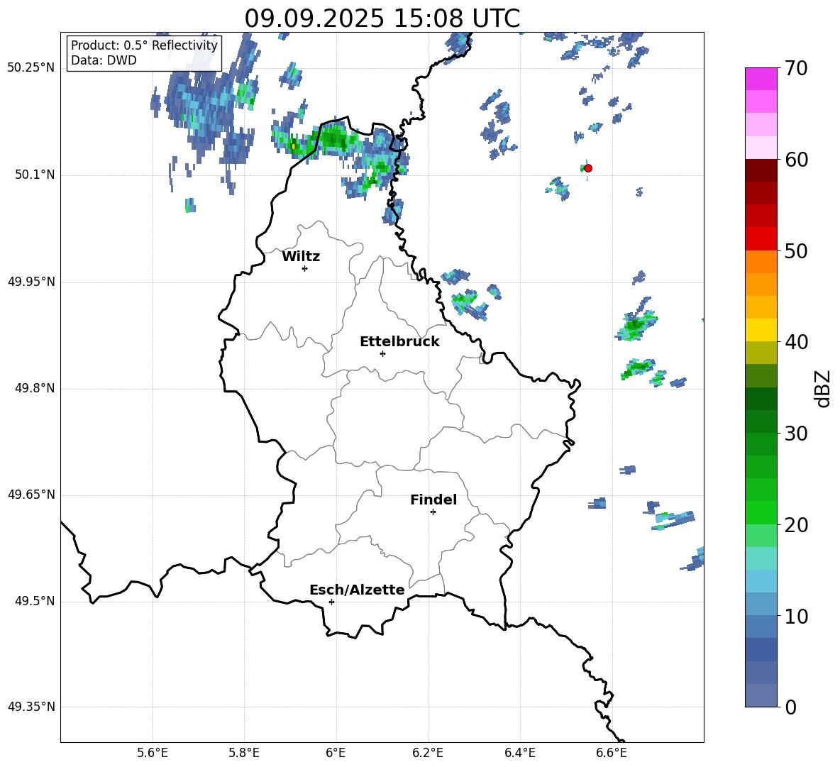
Task: Click the dBZ colorbar axis label
Action: pyautogui.click(x=824, y=388)
